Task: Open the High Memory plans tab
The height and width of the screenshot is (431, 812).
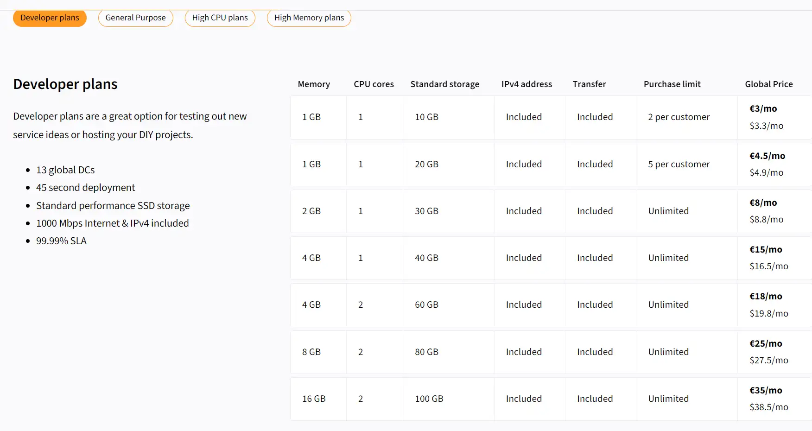Action: click(x=309, y=18)
